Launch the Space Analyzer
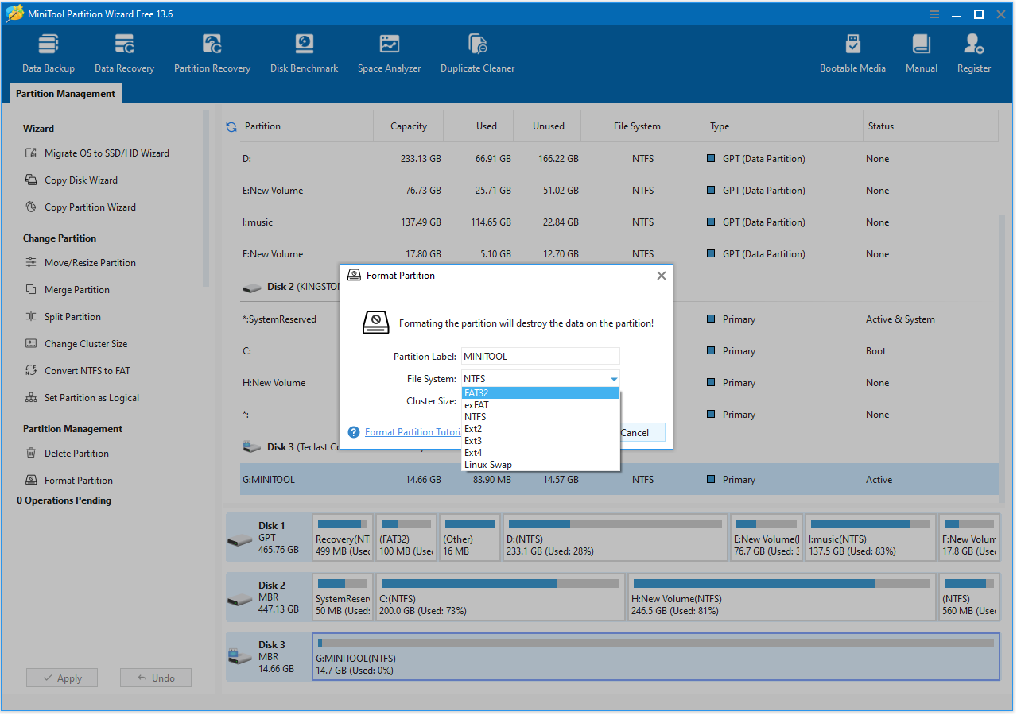Image resolution: width=1017 pixels, height=715 pixels. 389,52
